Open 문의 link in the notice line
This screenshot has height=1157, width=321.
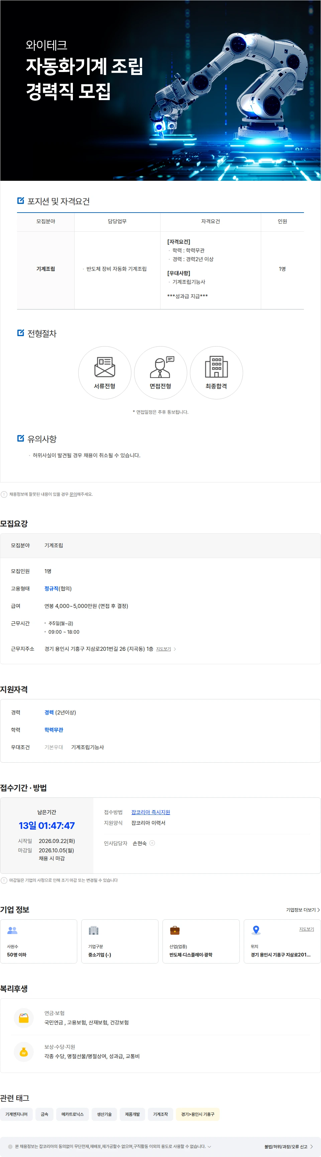(73, 494)
